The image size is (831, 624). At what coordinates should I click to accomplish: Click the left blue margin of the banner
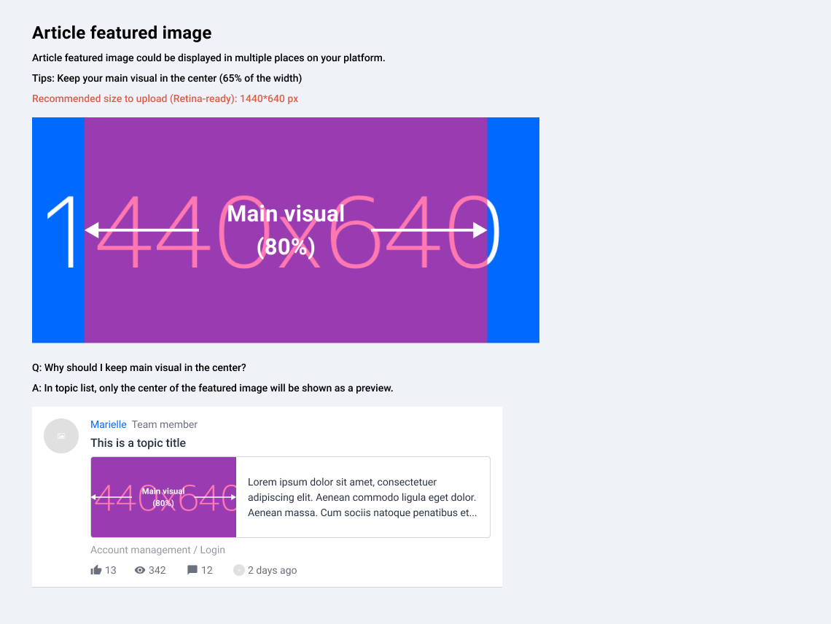click(58, 230)
